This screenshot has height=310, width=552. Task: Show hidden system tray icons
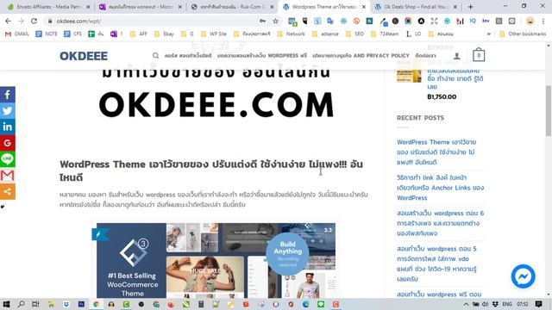coord(466,304)
